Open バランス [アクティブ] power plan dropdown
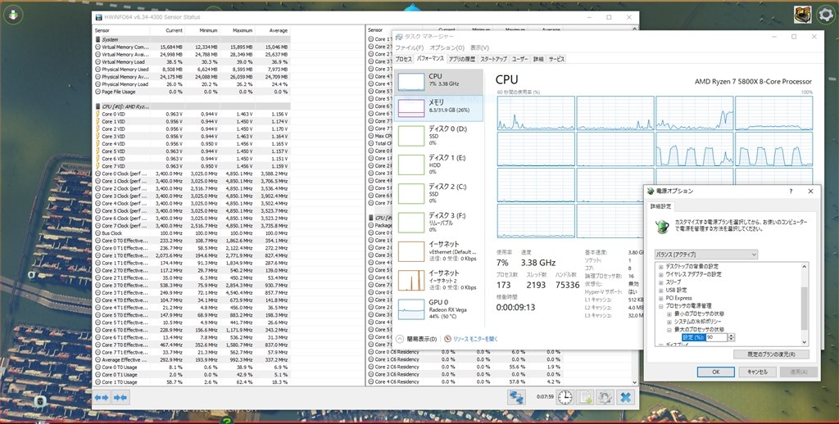839x424 pixels. 706,255
